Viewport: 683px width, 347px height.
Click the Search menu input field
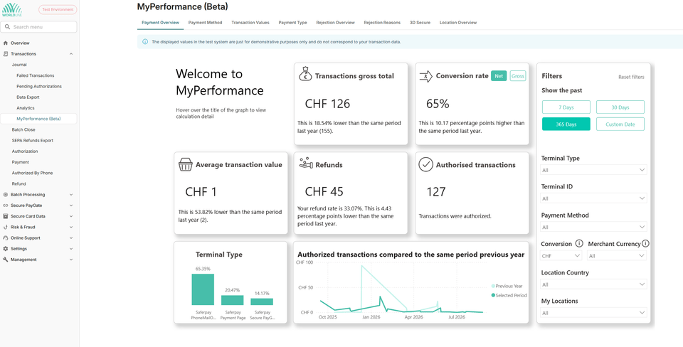tap(39, 27)
